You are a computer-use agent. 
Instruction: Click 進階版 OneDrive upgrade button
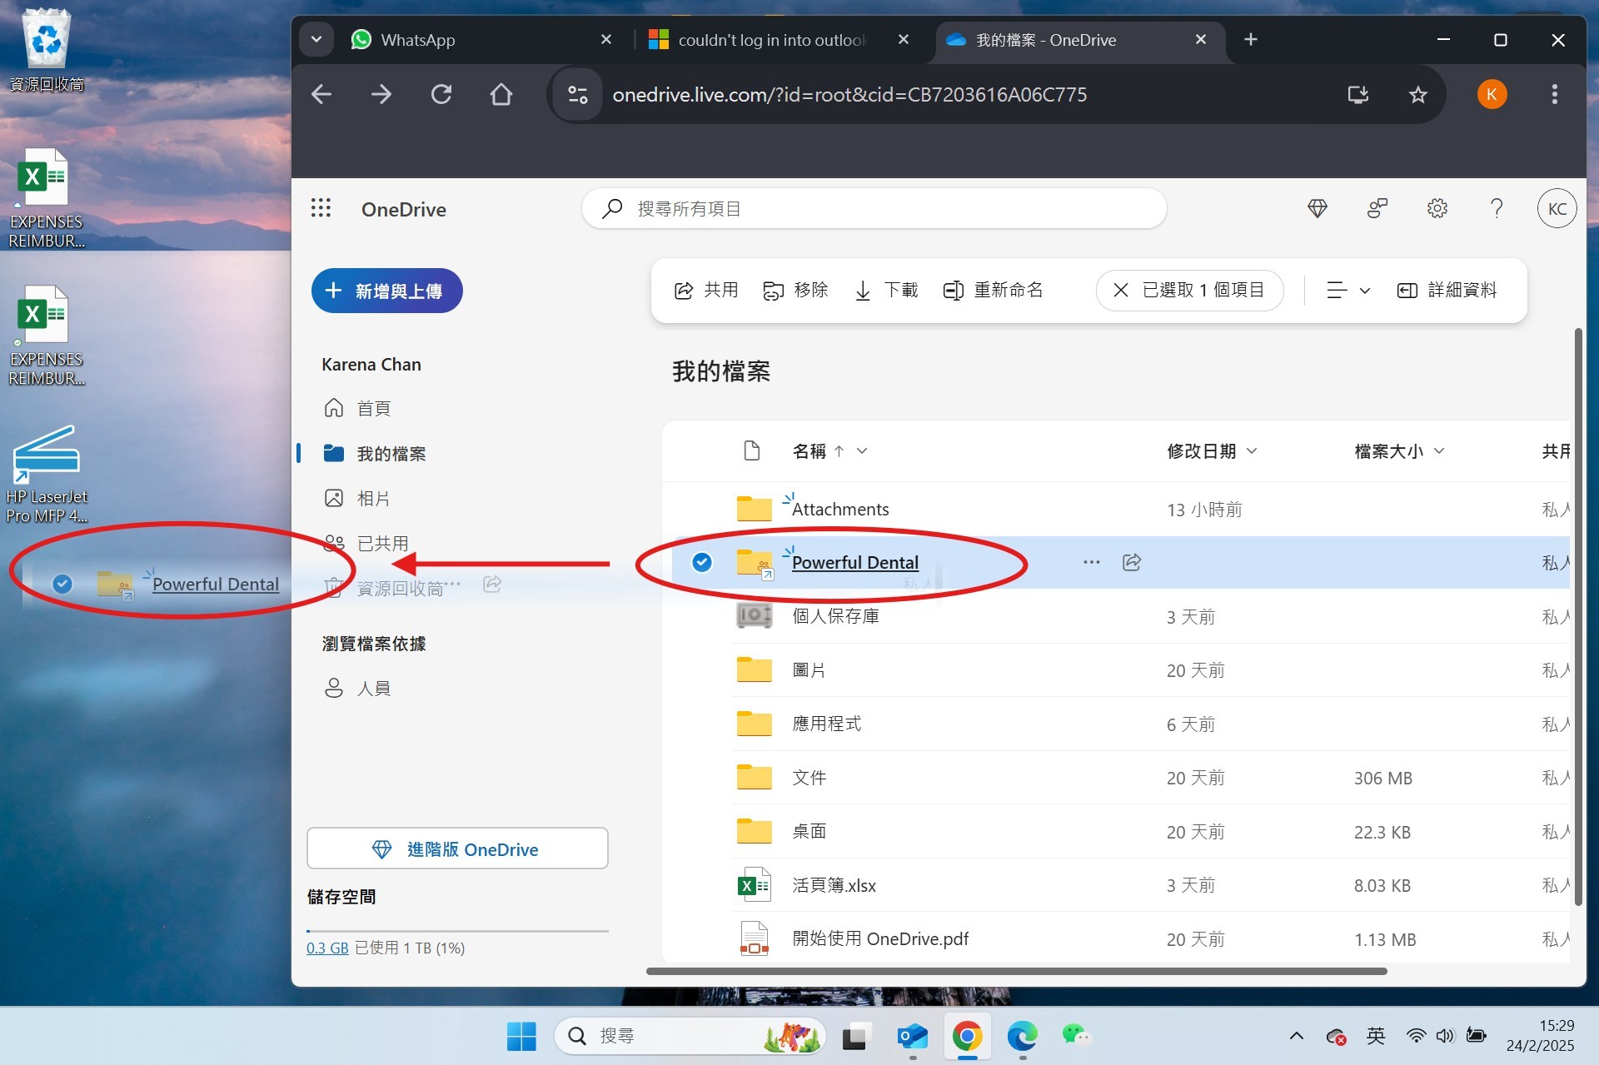[457, 849]
